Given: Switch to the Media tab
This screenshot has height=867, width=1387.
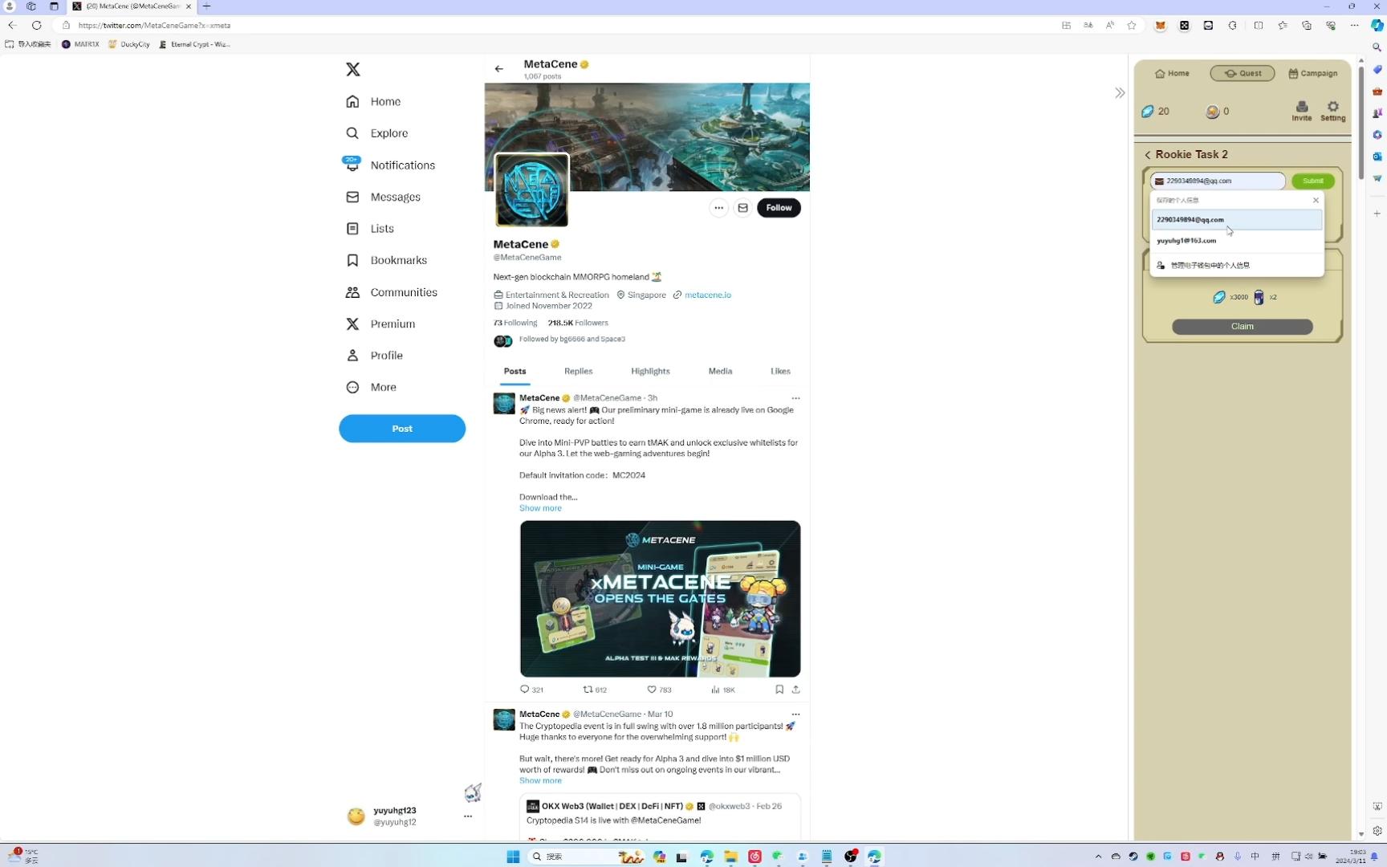Looking at the screenshot, I should [x=720, y=371].
